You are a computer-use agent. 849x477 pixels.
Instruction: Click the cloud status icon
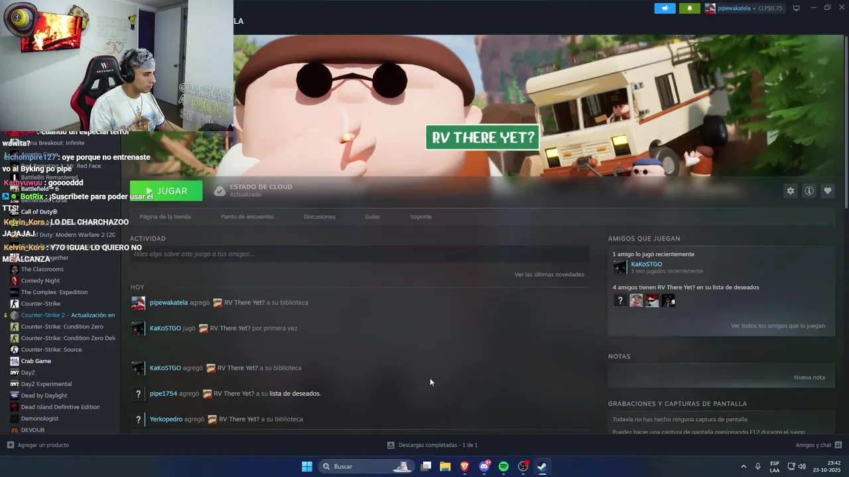coord(220,191)
